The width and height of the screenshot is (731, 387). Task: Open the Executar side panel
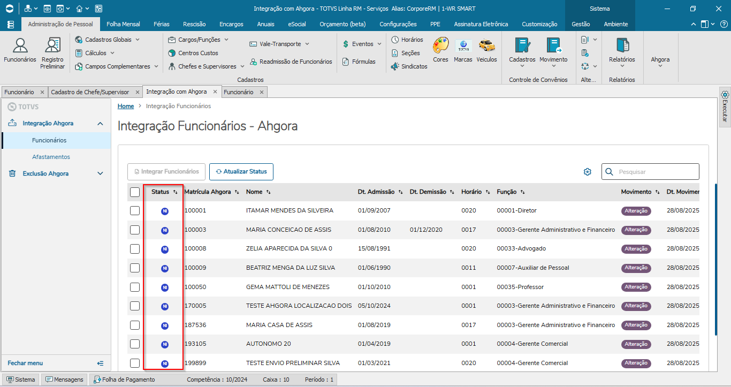725,106
